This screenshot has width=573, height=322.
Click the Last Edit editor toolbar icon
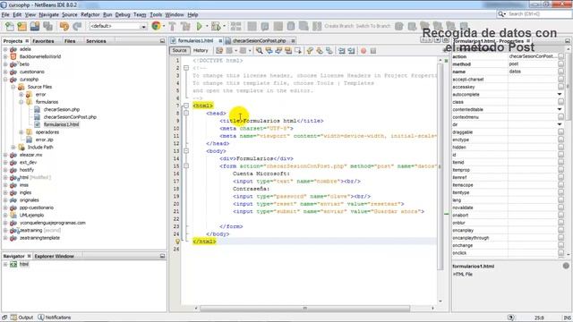coord(219,51)
